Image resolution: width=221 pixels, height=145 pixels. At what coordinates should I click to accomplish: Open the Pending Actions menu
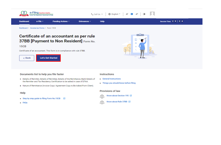pyautogui.click(x=61, y=21)
